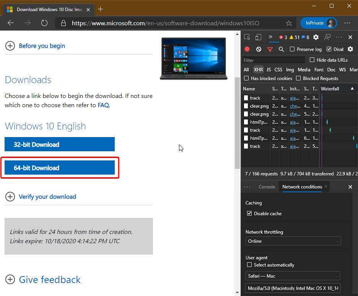The height and width of the screenshot is (296, 358).
Task: Close the Network conditions tab
Action: (x=326, y=186)
